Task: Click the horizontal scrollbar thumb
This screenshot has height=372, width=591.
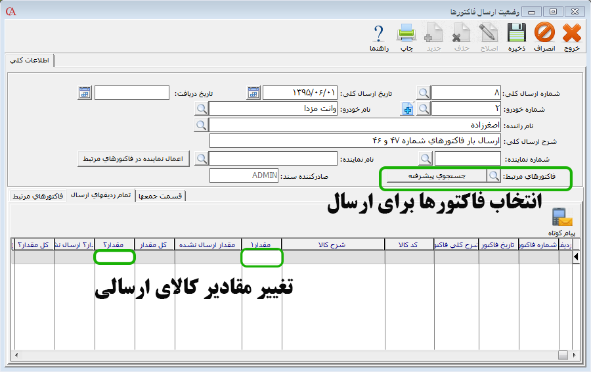Action: 563,355
